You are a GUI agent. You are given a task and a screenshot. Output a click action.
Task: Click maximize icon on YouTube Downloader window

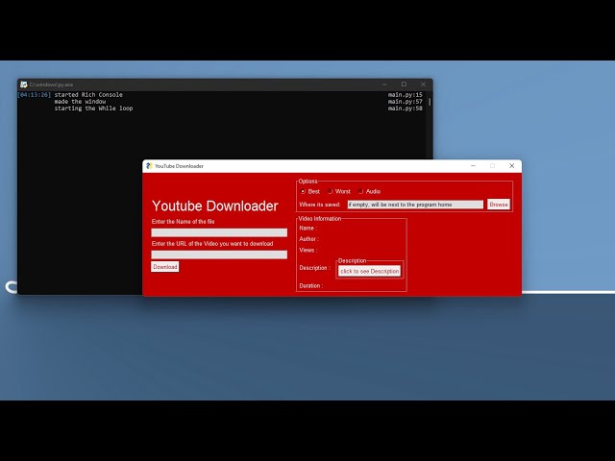pos(492,166)
